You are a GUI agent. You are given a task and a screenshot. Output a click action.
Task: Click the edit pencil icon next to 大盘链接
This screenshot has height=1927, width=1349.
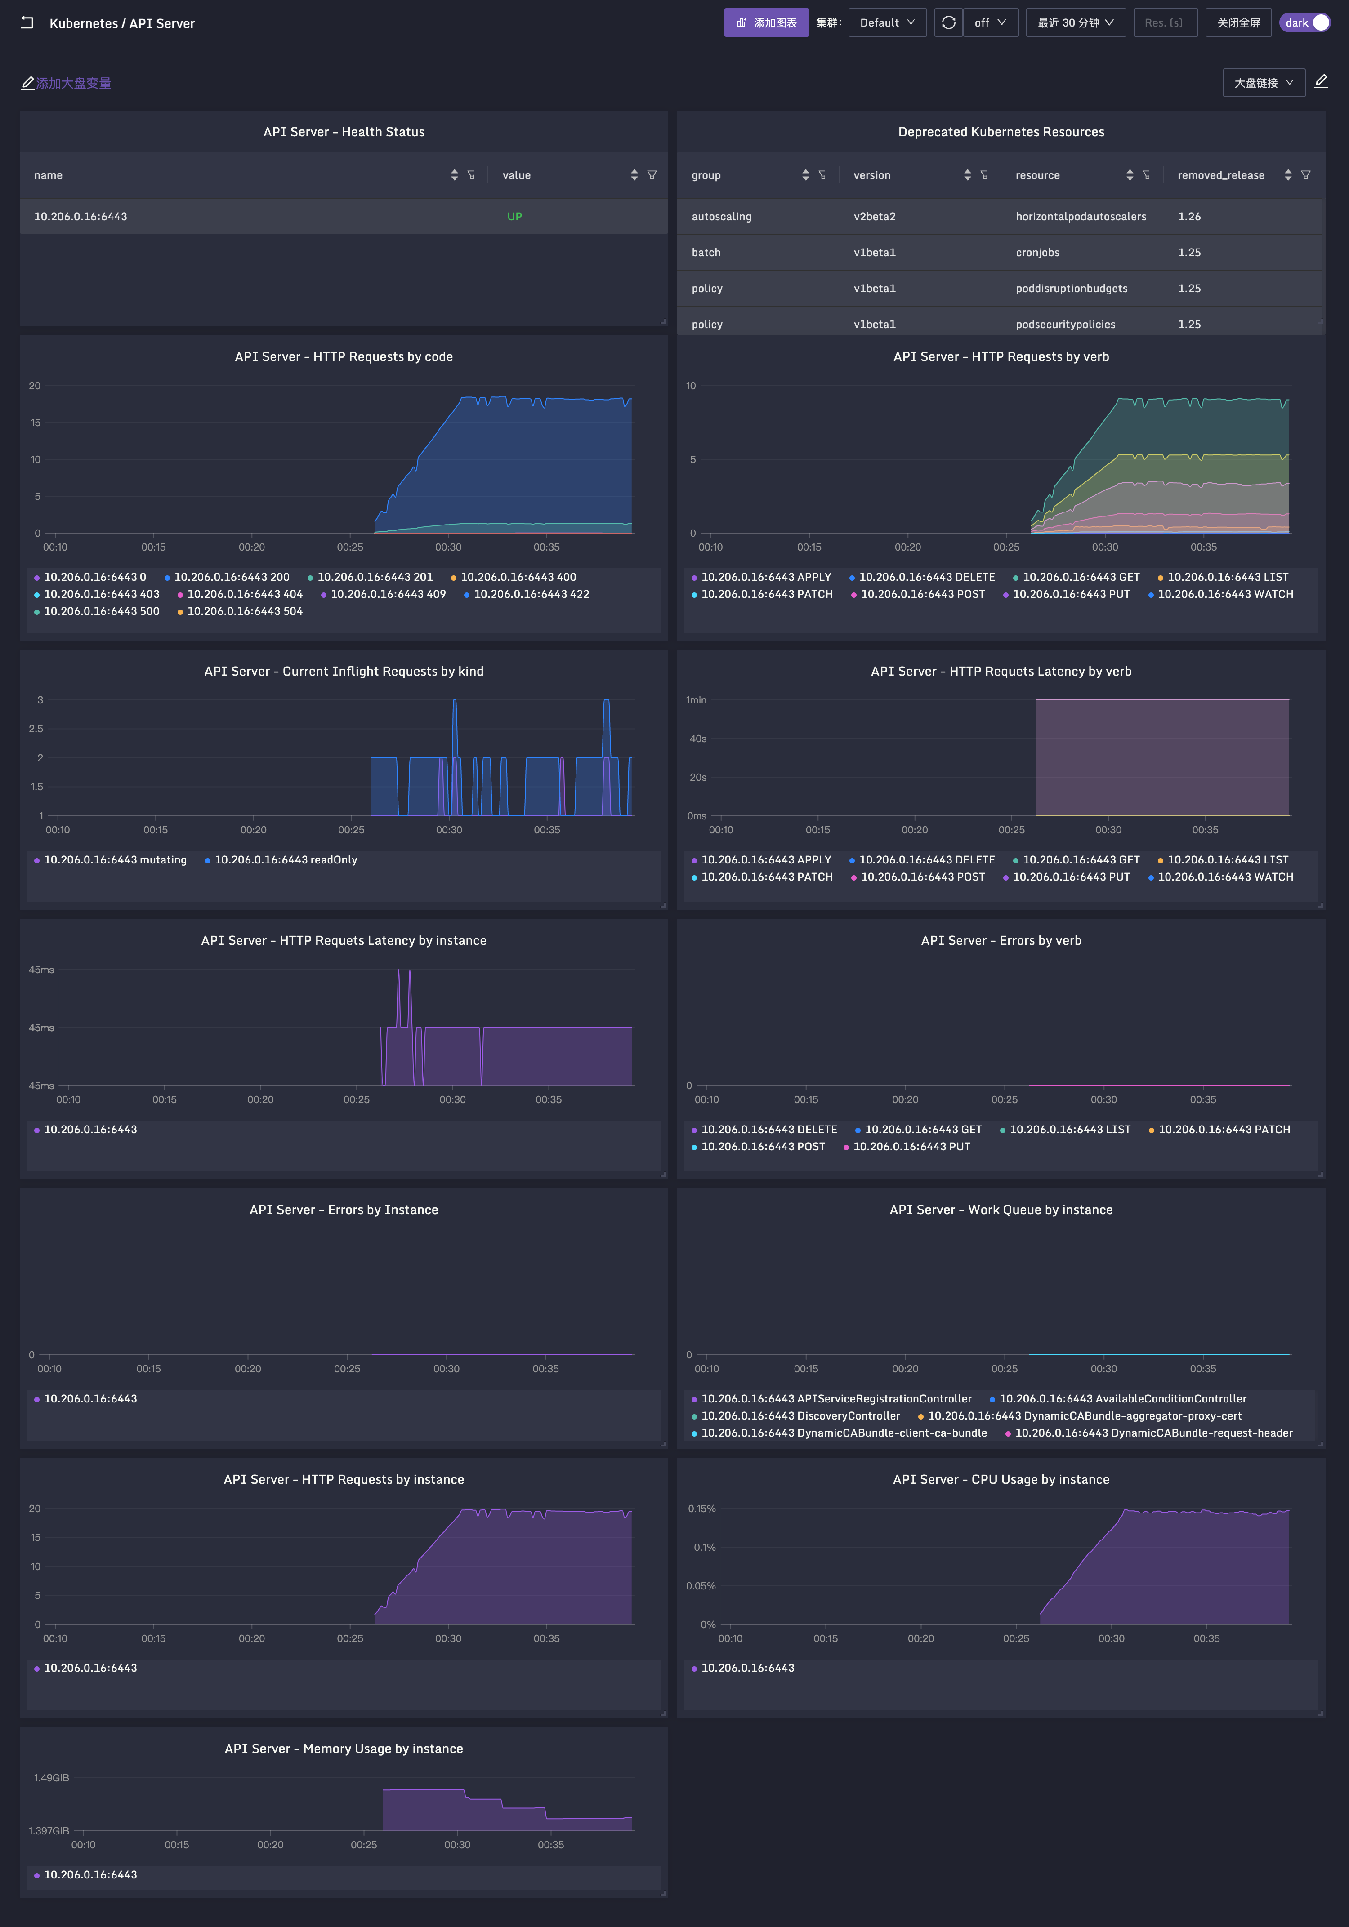point(1321,81)
